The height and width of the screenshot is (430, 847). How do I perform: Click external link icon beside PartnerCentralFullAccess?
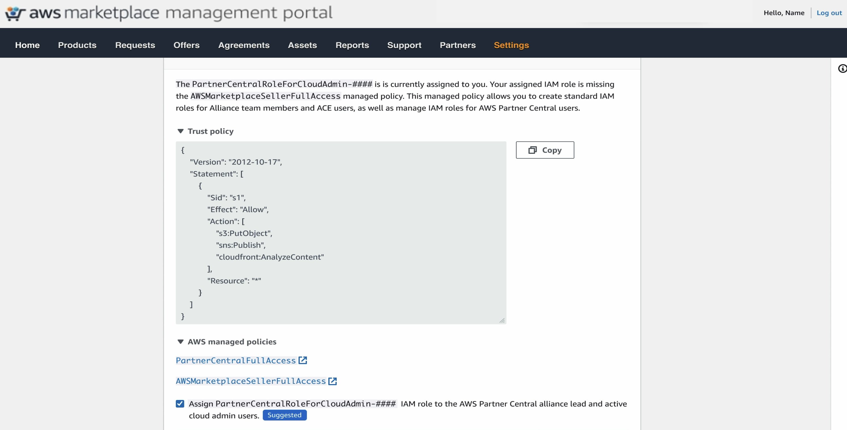point(302,360)
